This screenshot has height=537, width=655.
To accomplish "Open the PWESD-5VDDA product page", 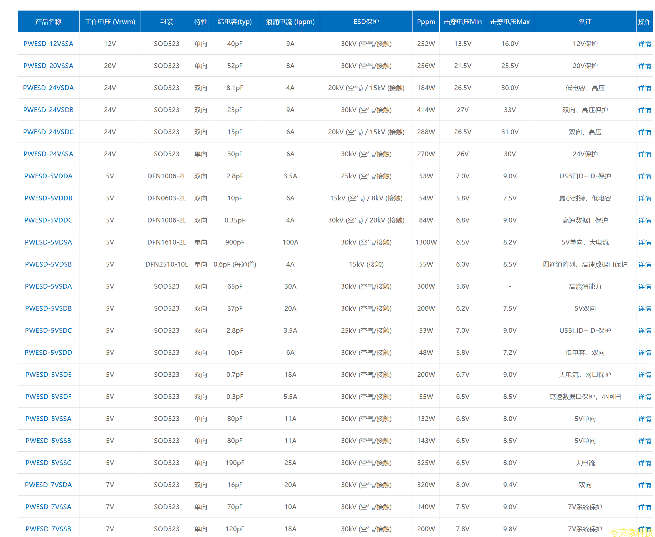I will coord(48,176).
